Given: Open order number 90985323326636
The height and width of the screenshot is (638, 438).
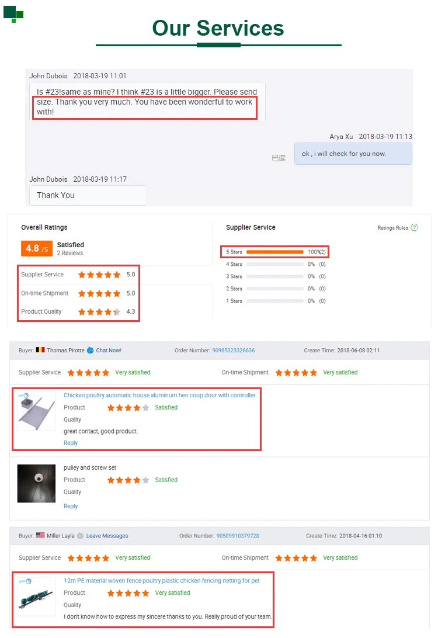Looking at the screenshot, I should [x=234, y=351].
